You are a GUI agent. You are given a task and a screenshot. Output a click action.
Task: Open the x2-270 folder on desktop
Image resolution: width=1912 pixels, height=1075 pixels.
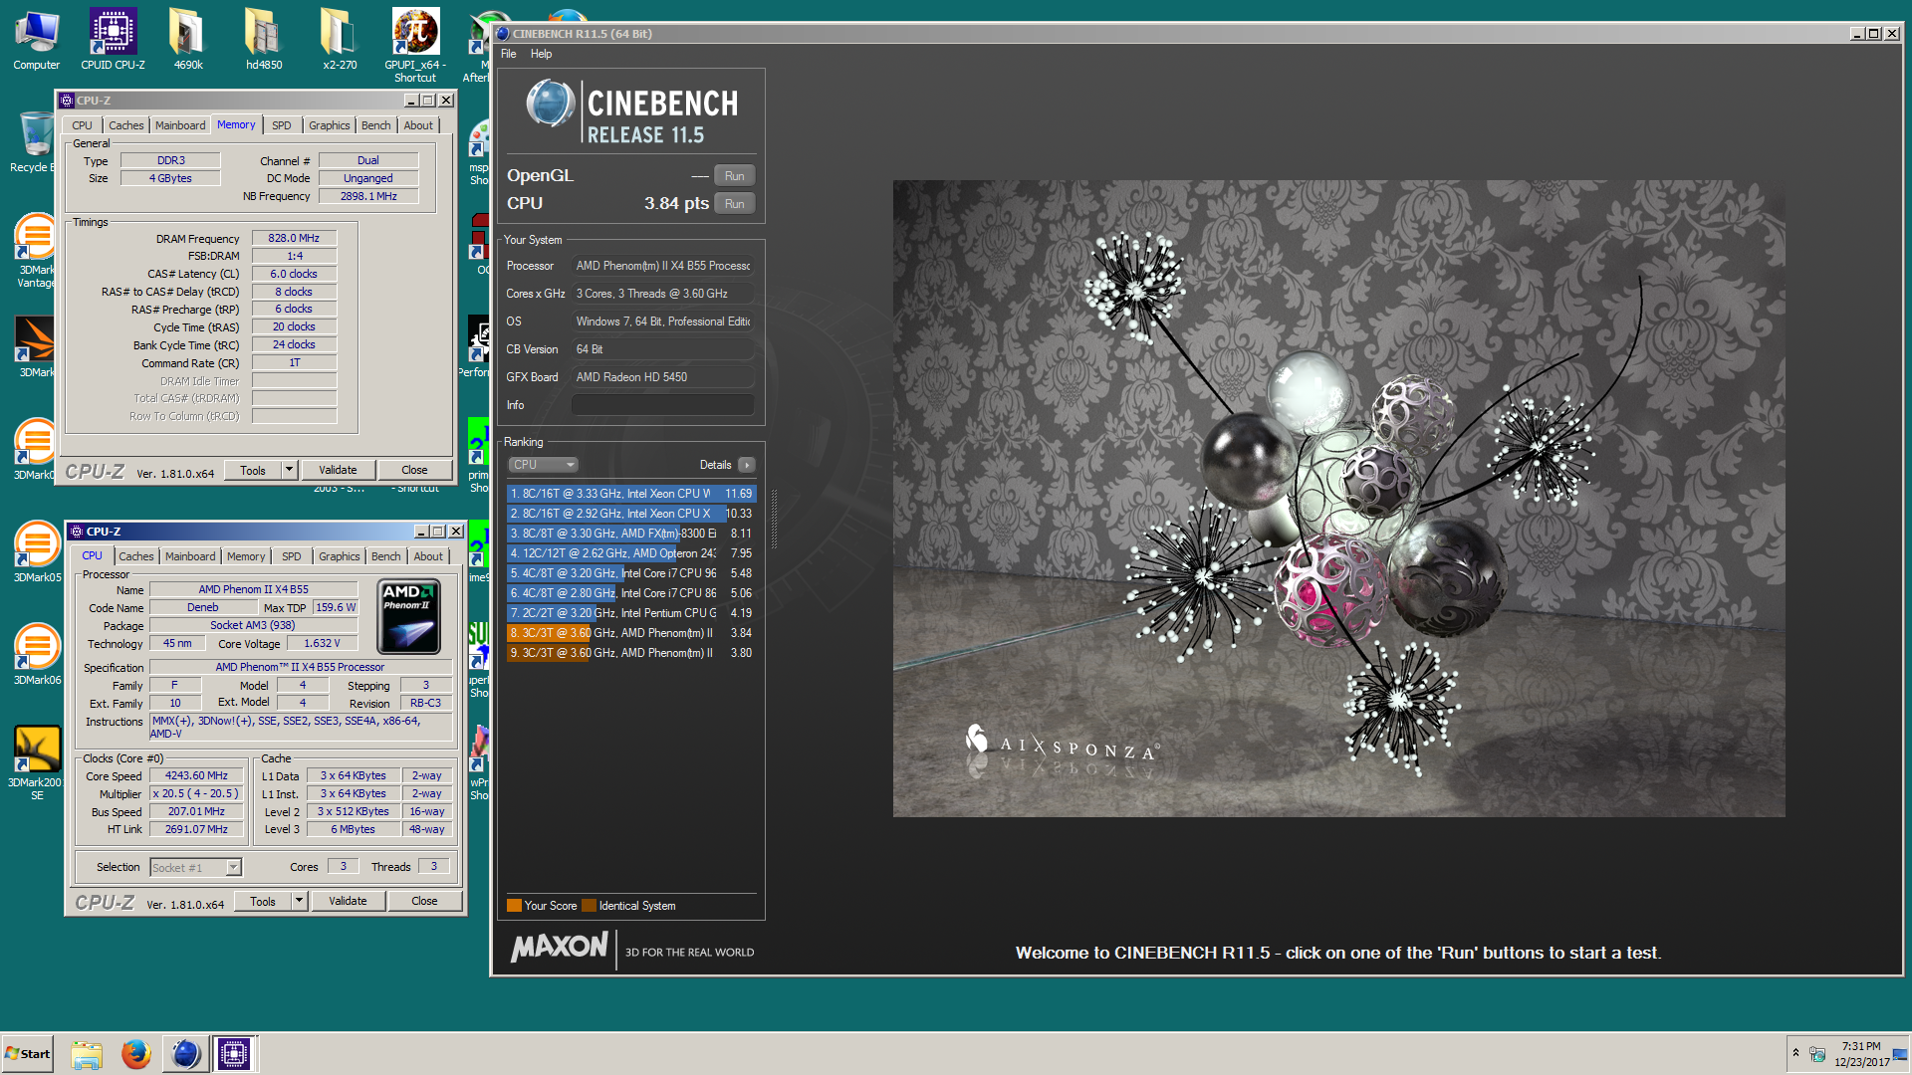pyautogui.click(x=340, y=40)
